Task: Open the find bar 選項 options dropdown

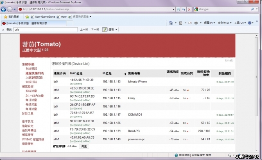Action: click(x=113, y=30)
